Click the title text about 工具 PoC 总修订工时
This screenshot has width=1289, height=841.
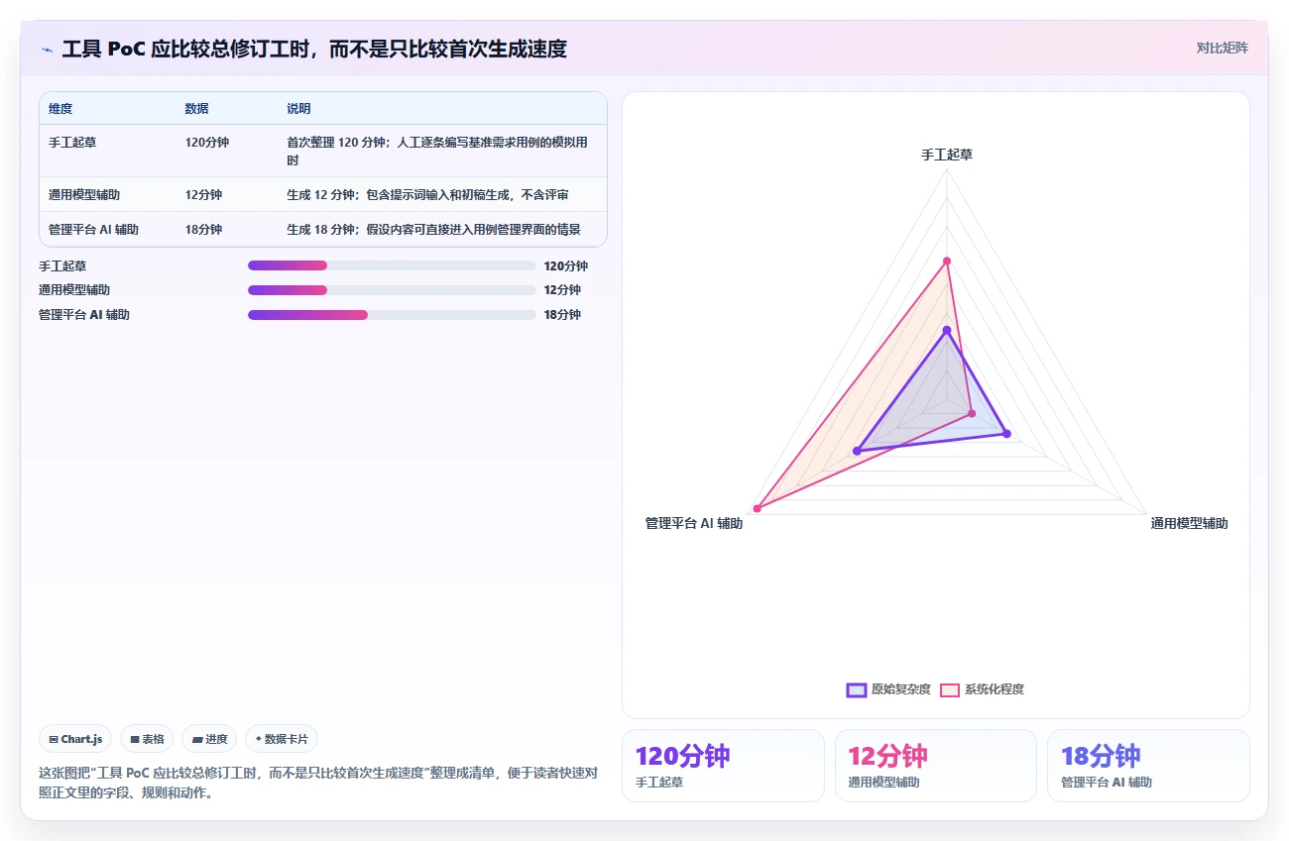tap(314, 49)
